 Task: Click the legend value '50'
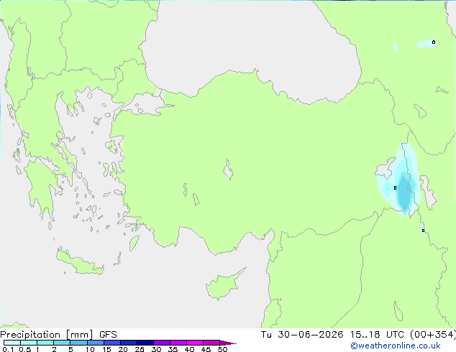coord(222,349)
